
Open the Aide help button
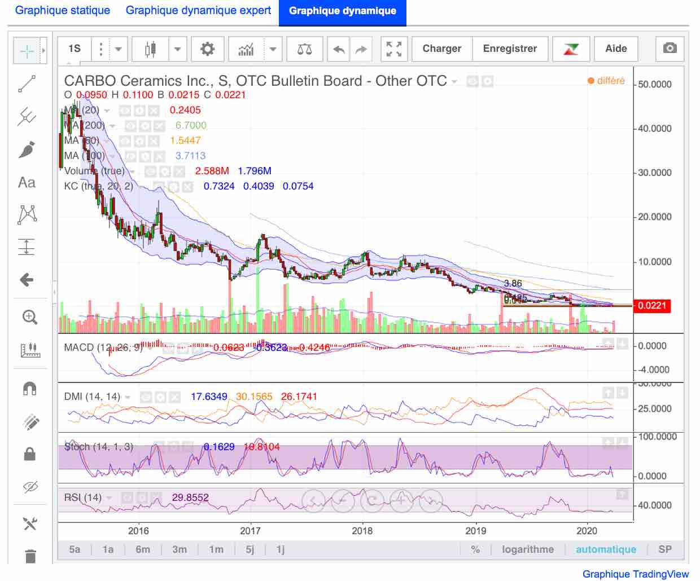[616, 49]
